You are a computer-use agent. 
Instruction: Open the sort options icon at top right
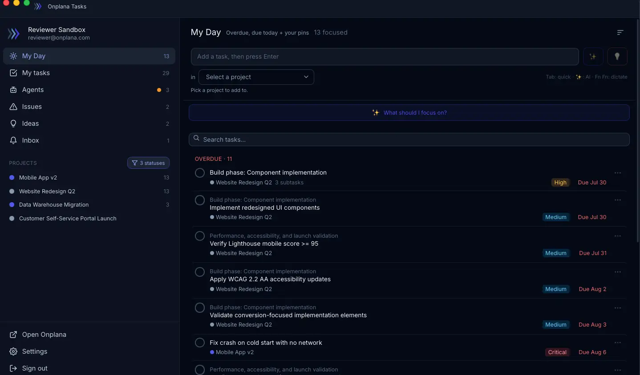tap(620, 32)
